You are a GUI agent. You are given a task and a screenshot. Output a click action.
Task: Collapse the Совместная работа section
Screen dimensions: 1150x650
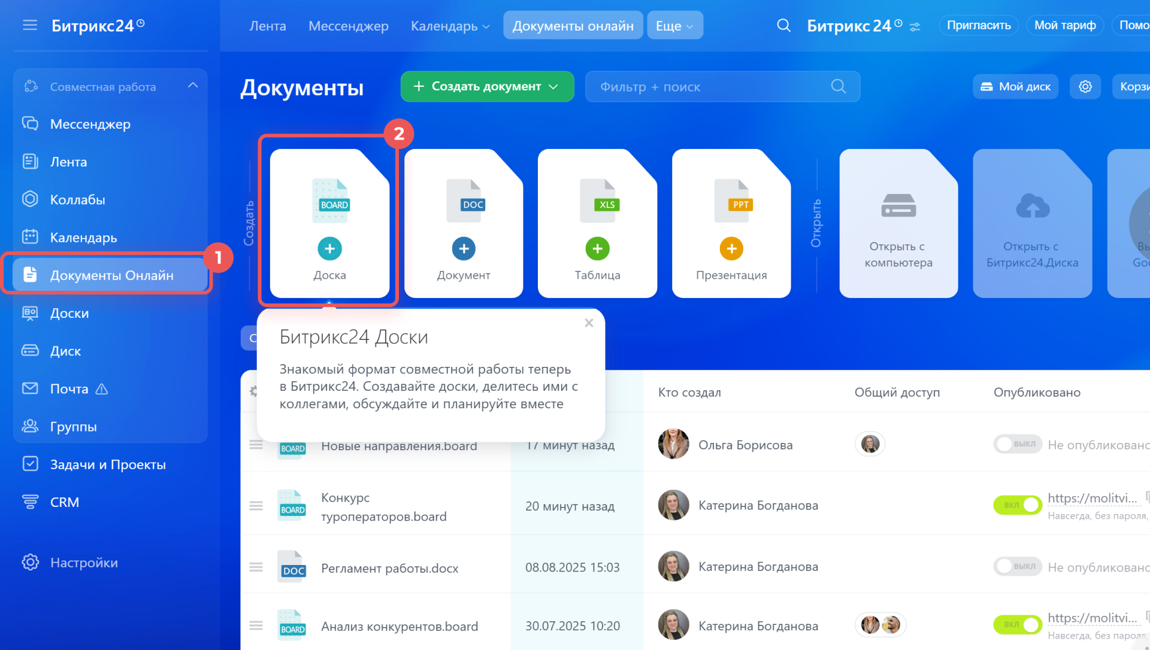tap(193, 86)
